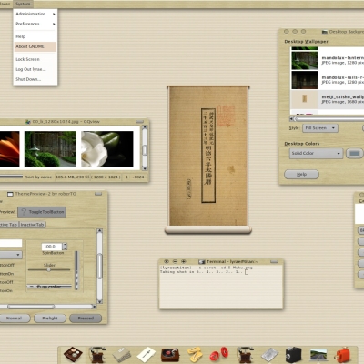Screen dimensions: 364x364
Task: Open the System menu in top panel
Action: coord(23,4)
